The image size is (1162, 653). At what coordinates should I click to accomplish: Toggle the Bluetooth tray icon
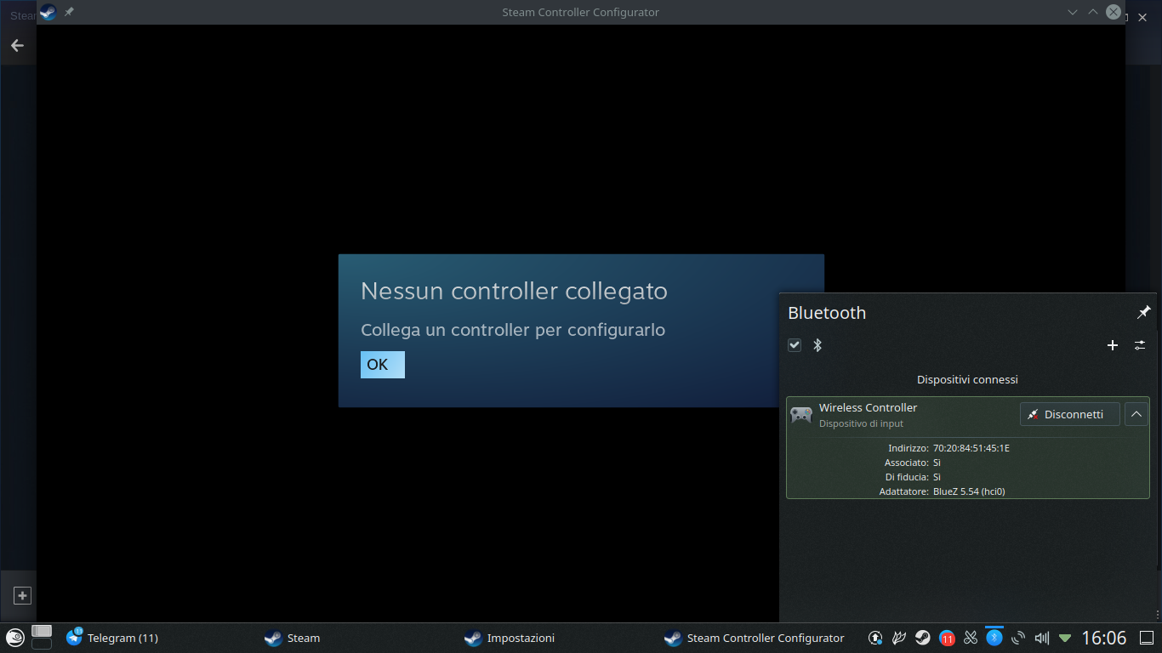994,638
